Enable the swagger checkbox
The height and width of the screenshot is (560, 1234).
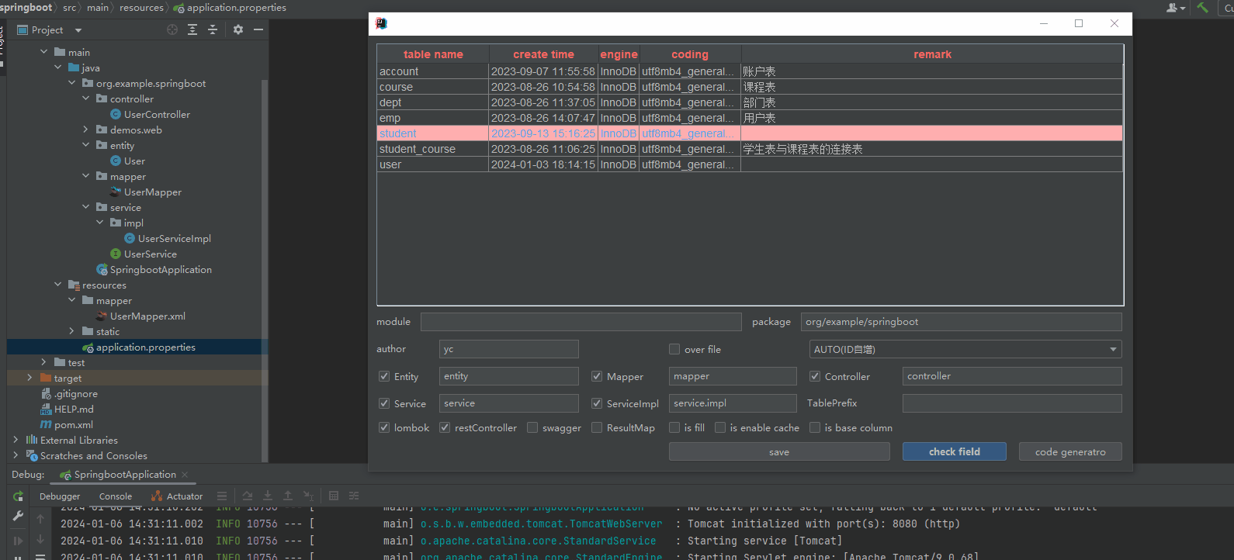point(532,427)
